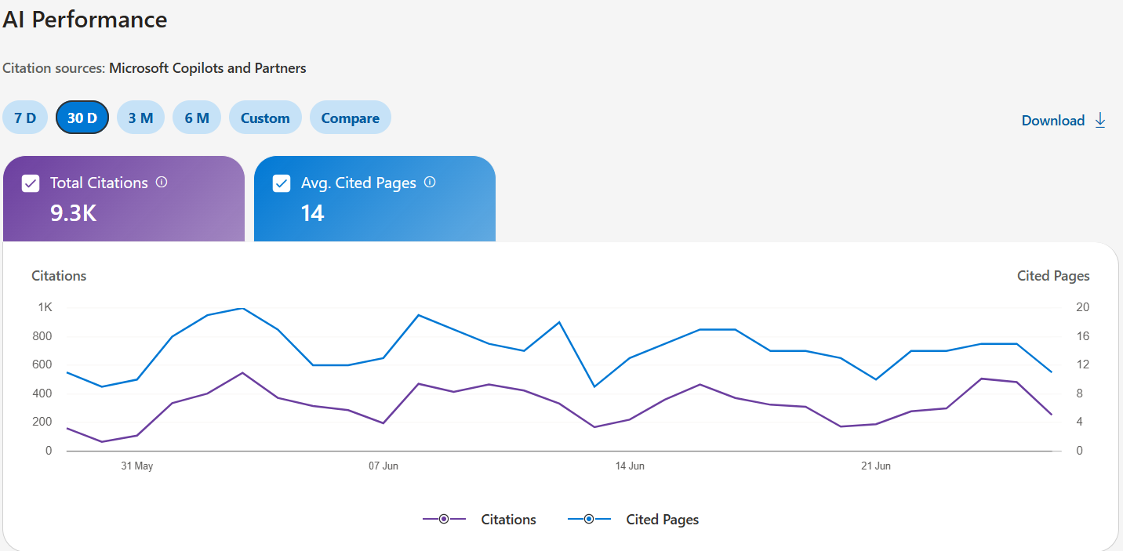Select the 30 D time range
Screen dimensions: 1123x551
82,118
